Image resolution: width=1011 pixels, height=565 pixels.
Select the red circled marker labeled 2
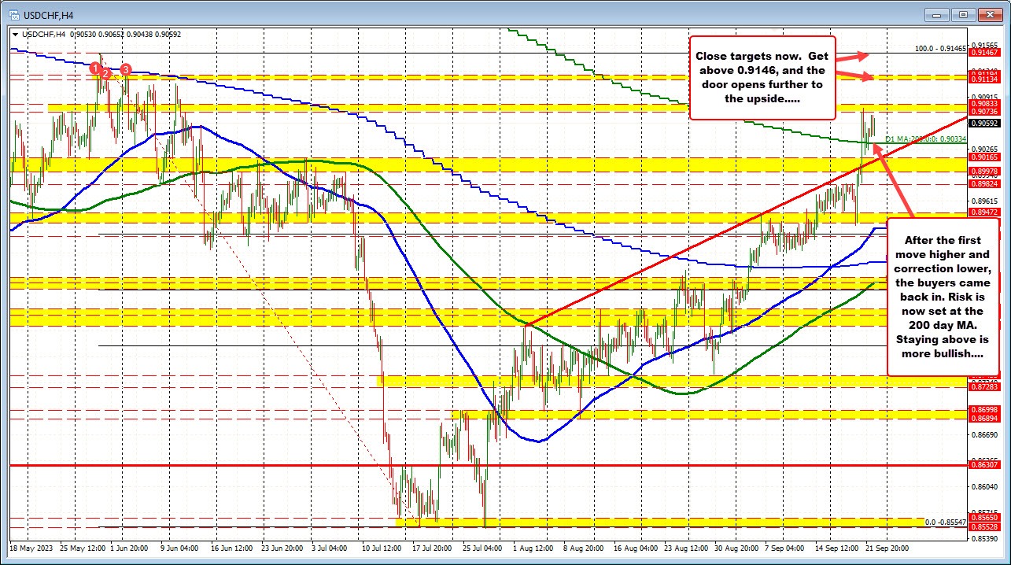[x=107, y=73]
